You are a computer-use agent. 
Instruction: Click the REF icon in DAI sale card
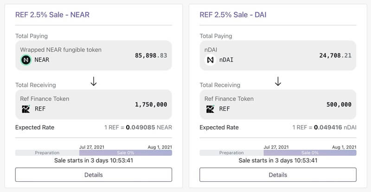(210, 109)
